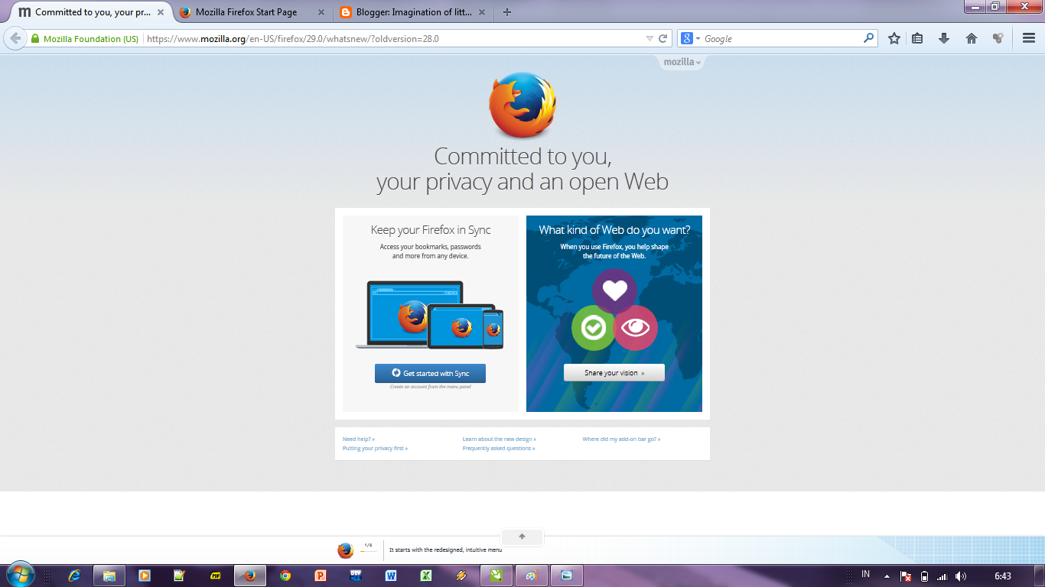The width and height of the screenshot is (1045, 587).
Task: Close the Committed to you tab
Action: click(161, 12)
